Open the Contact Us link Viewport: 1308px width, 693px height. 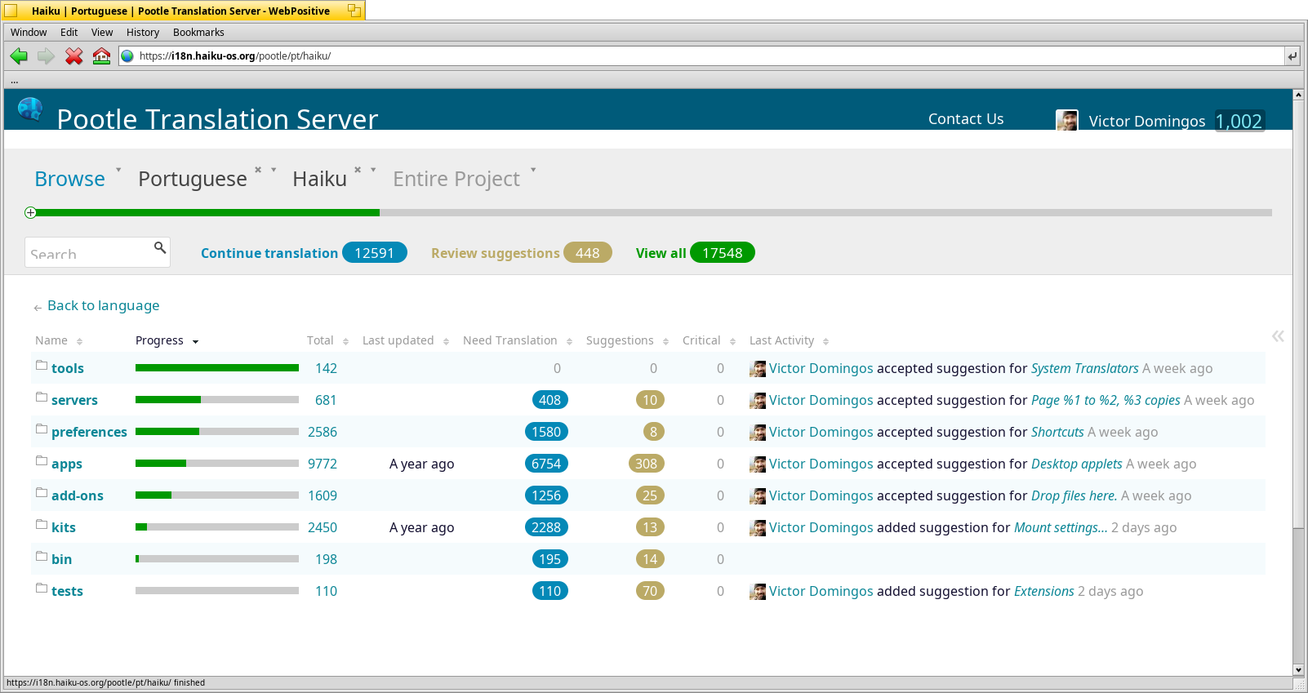click(x=966, y=119)
